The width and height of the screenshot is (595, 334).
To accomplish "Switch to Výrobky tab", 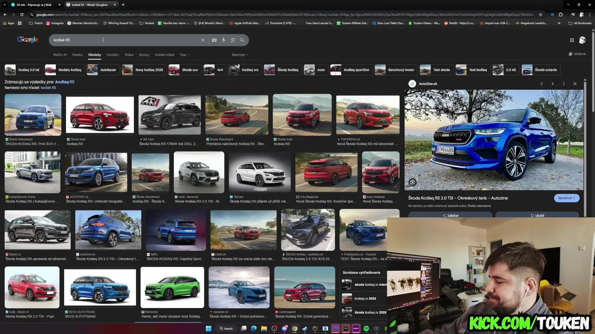I will [112, 55].
